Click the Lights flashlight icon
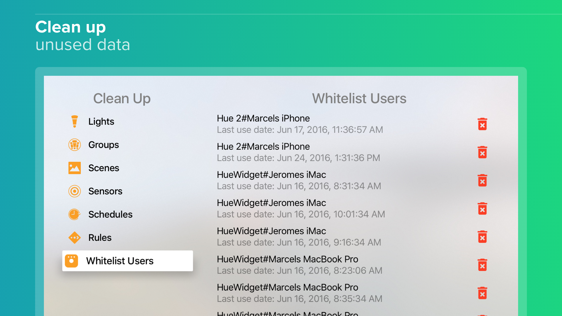 (x=75, y=121)
